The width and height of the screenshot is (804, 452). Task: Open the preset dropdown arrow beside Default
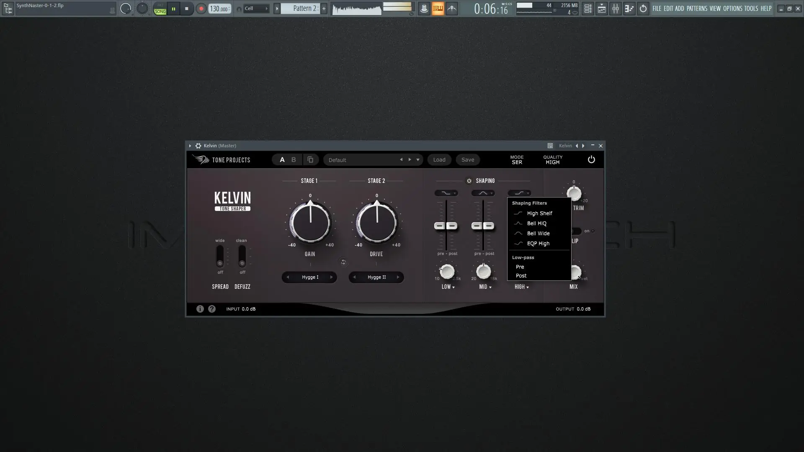tap(417, 159)
